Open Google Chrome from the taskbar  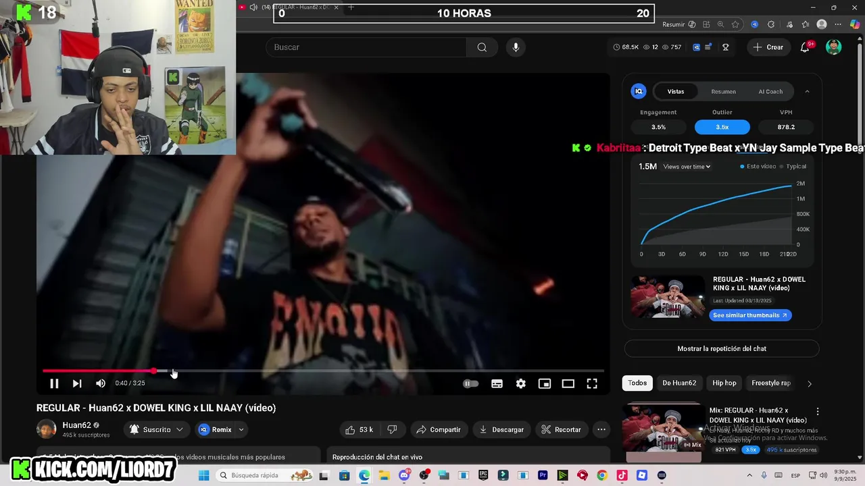pyautogui.click(x=602, y=475)
